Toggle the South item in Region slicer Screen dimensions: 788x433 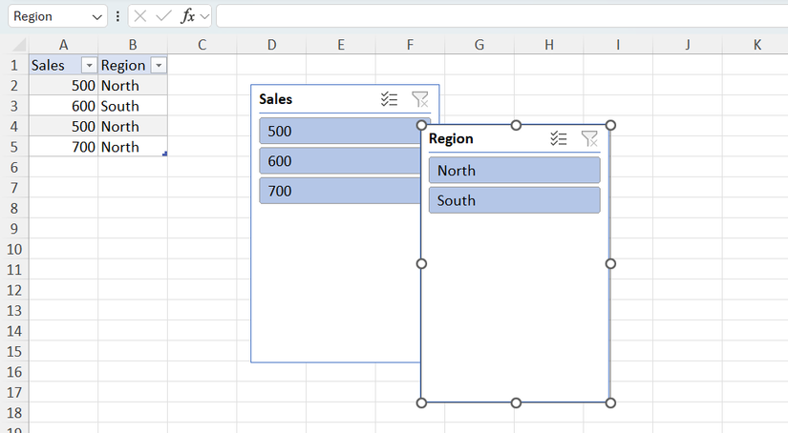[x=514, y=200]
